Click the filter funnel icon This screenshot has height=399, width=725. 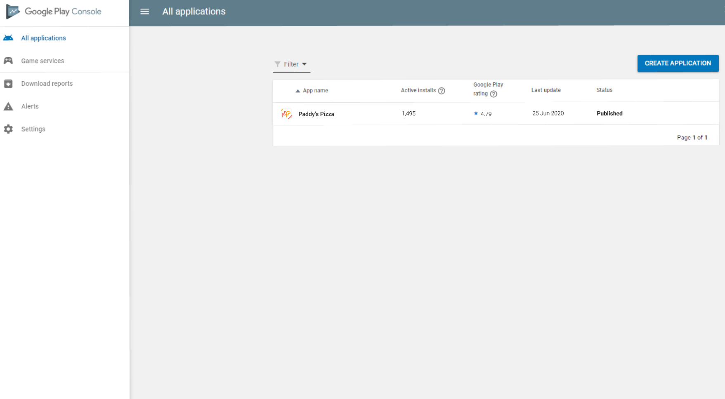tap(277, 64)
